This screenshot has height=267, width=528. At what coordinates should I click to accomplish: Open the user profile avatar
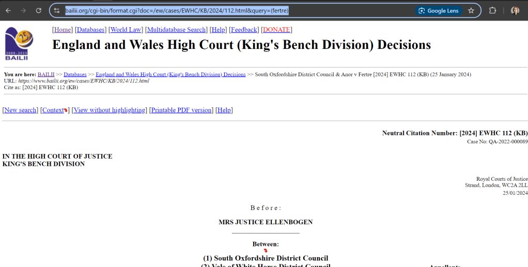pos(515,10)
